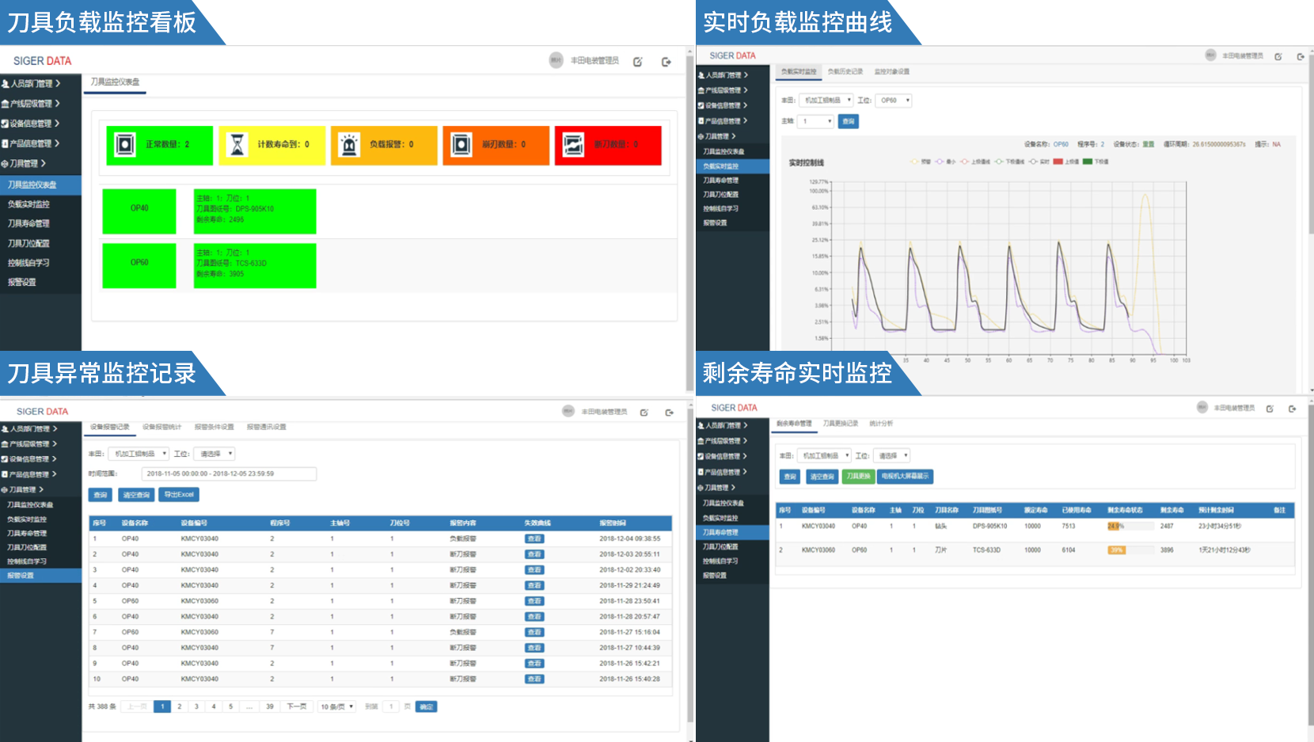Click green OP40 station tile in dashboard
Viewport: 1314px width, 742px height.
click(139, 211)
